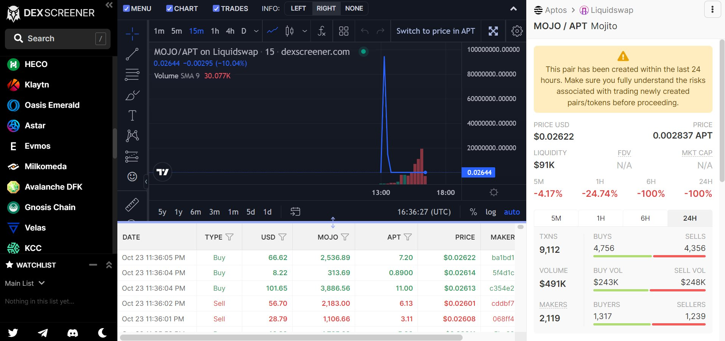Switch stats to the 24H tab
725x341 pixels.
coord(690,218)
